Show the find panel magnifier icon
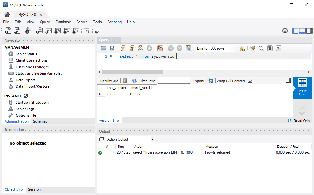The height and width of the screenshot is (195, 314). [x=261, y=48]
